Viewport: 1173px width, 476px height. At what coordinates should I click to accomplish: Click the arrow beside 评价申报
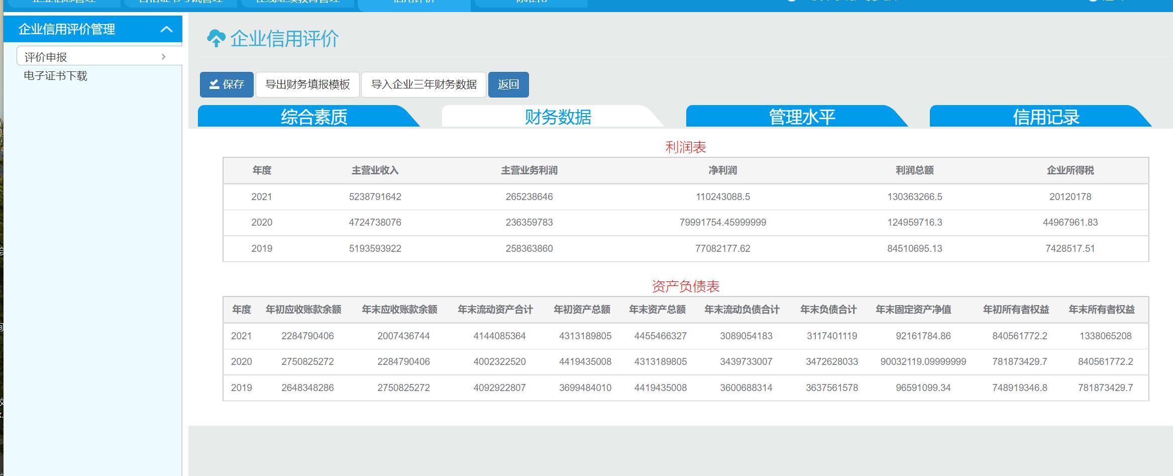[163, 57]
